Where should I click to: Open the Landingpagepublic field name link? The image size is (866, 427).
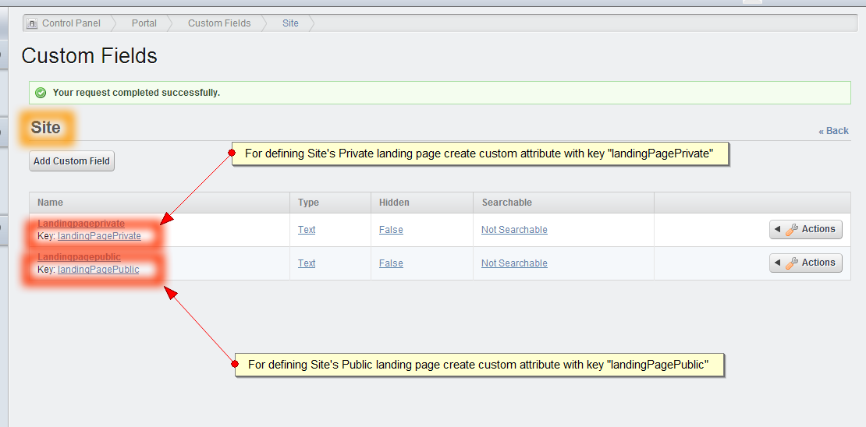(79, 257)
